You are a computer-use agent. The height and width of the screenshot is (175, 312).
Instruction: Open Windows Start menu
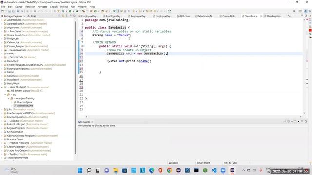(80, 170)
